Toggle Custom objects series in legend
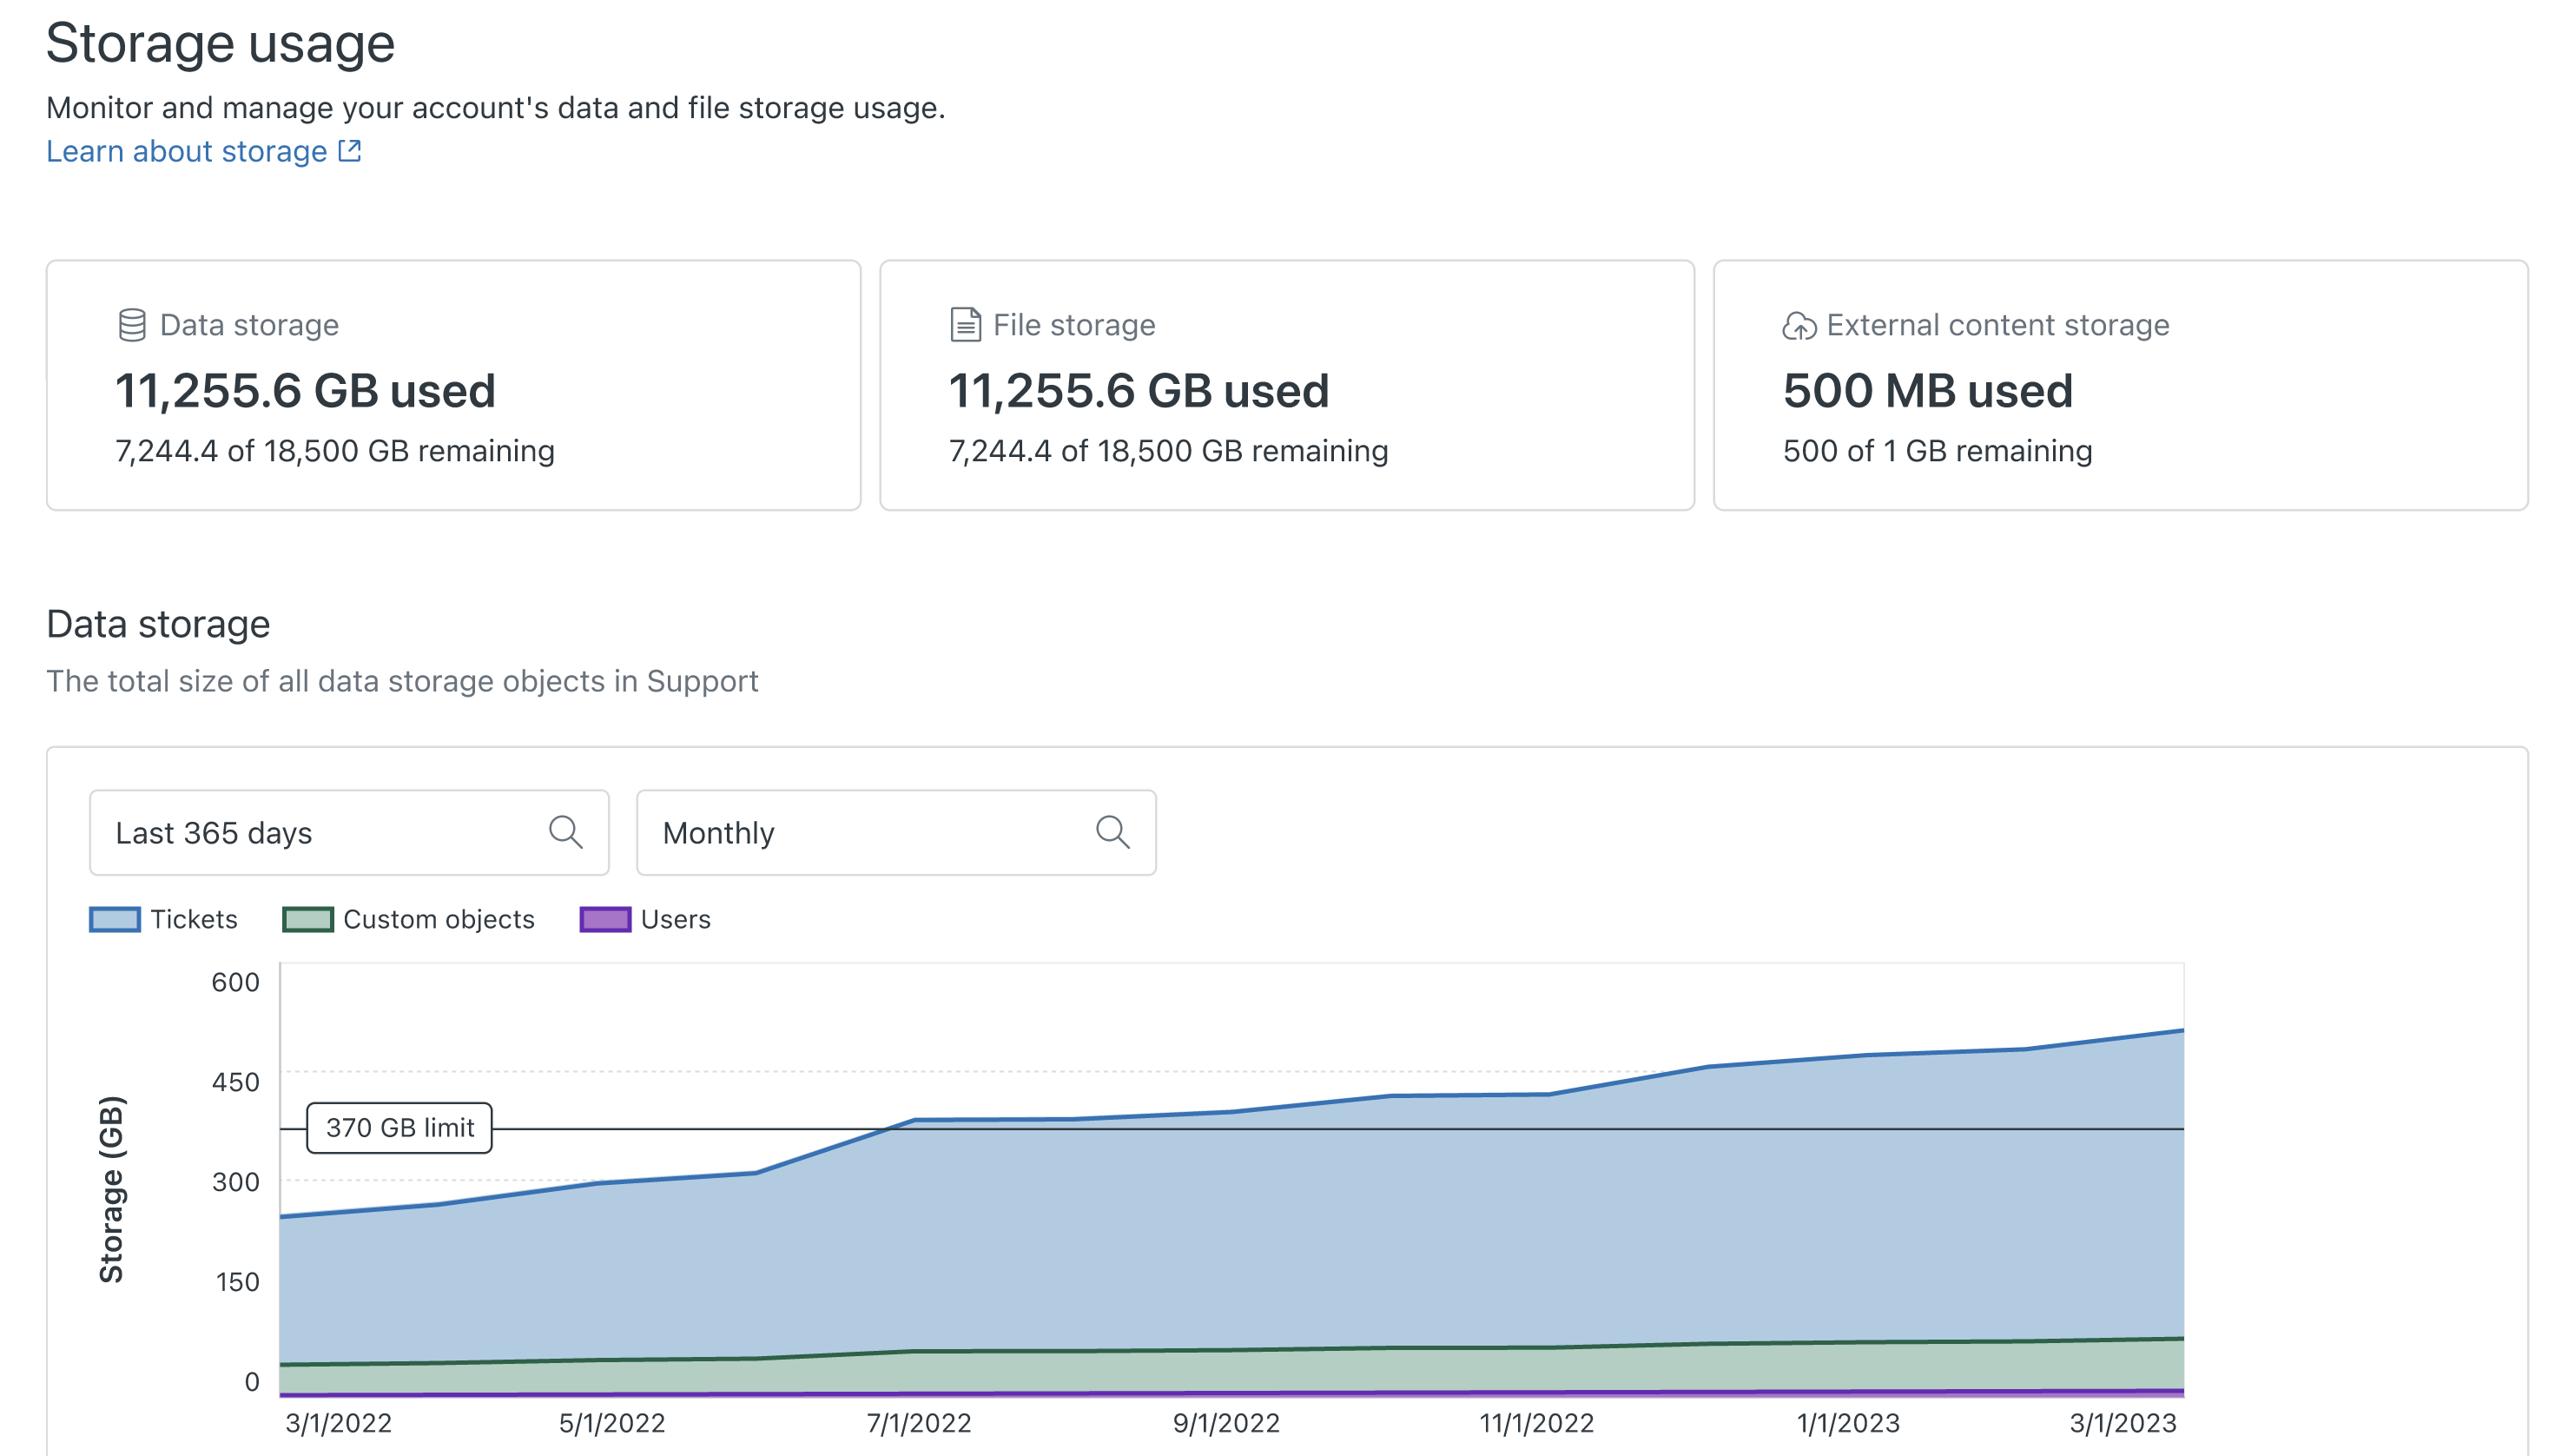2555x1456 pixels. [x=438, y=919]
